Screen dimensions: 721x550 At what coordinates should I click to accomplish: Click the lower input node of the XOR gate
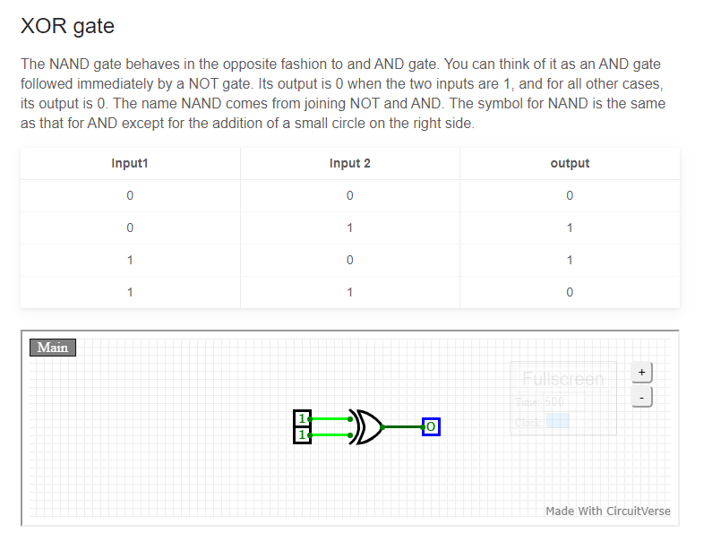point(350,435)
